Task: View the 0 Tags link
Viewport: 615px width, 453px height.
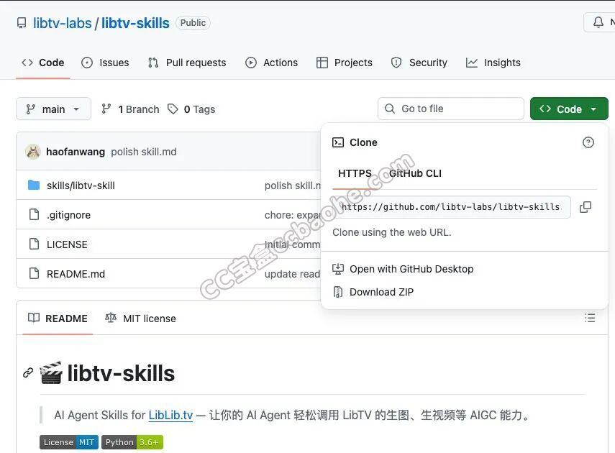Action: pos(191,109)
